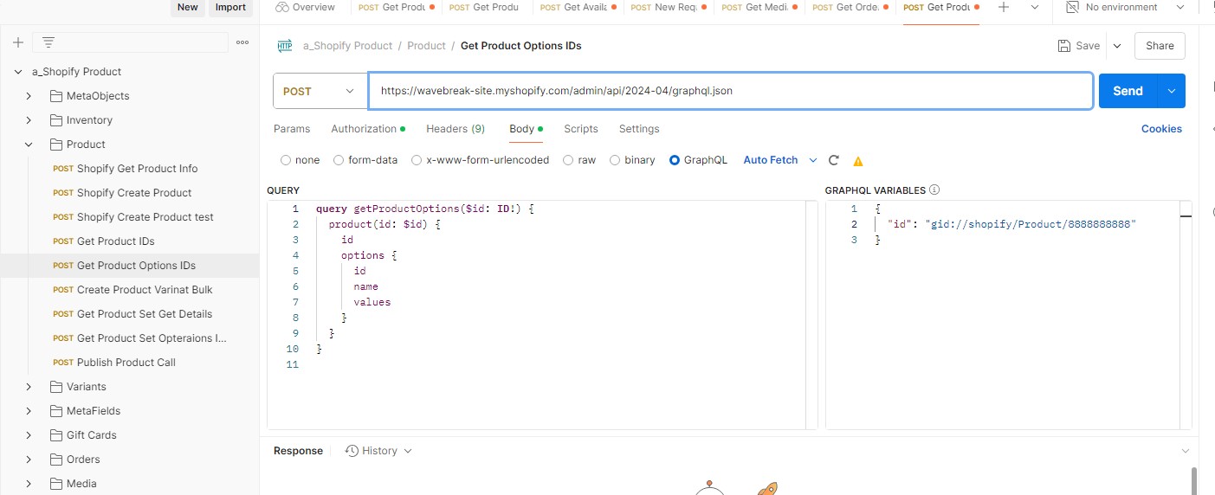
Task: Click the no environment icon
Action: pos(1073,7)
